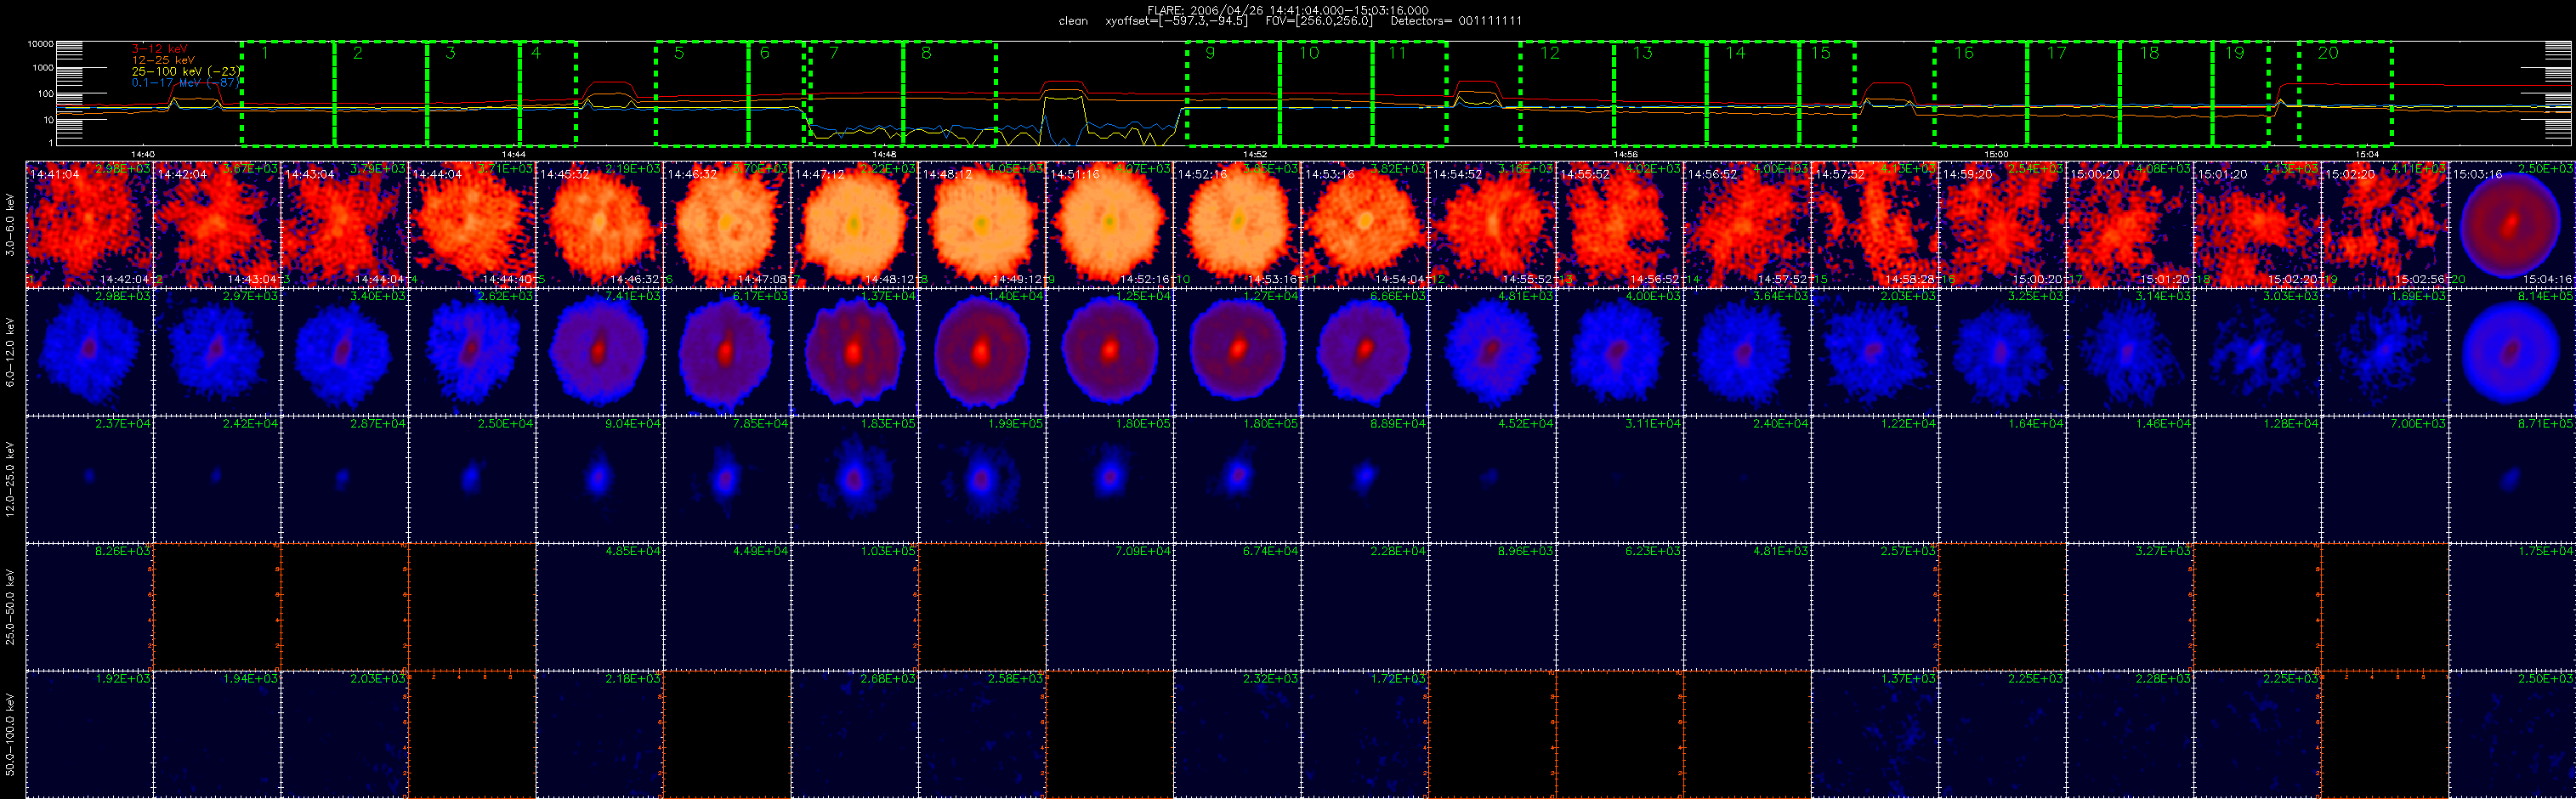Click the 15:00 tick label on time axis
The image size is (2576, 799).
point(1996,154)
